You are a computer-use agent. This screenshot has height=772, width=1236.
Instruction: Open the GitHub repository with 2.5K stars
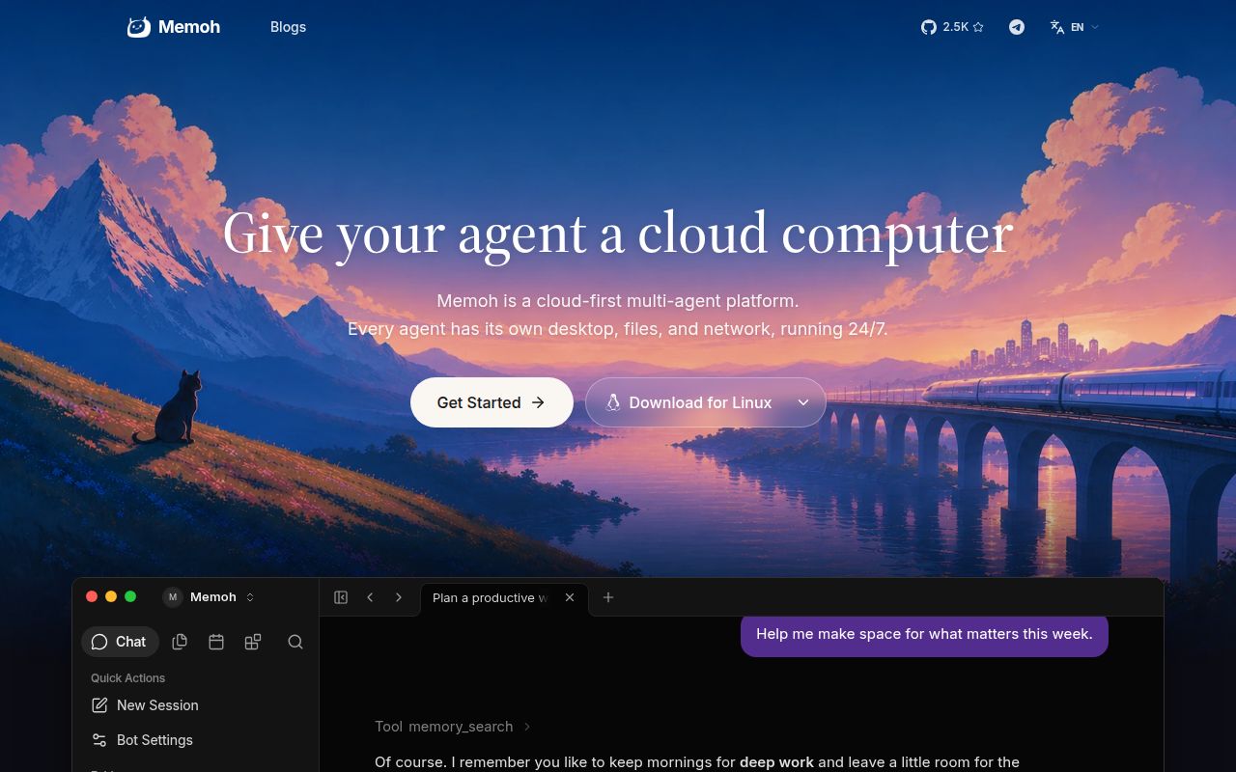coord(952,27)
